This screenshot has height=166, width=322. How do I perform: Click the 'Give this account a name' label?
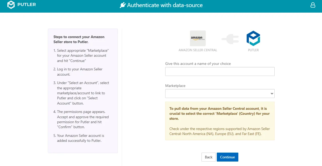click(x=198, y=64)
